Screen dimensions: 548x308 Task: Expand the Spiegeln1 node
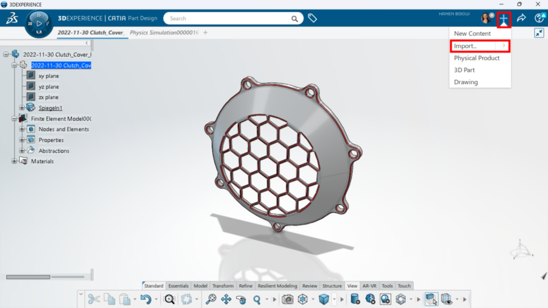coord(21,108)
